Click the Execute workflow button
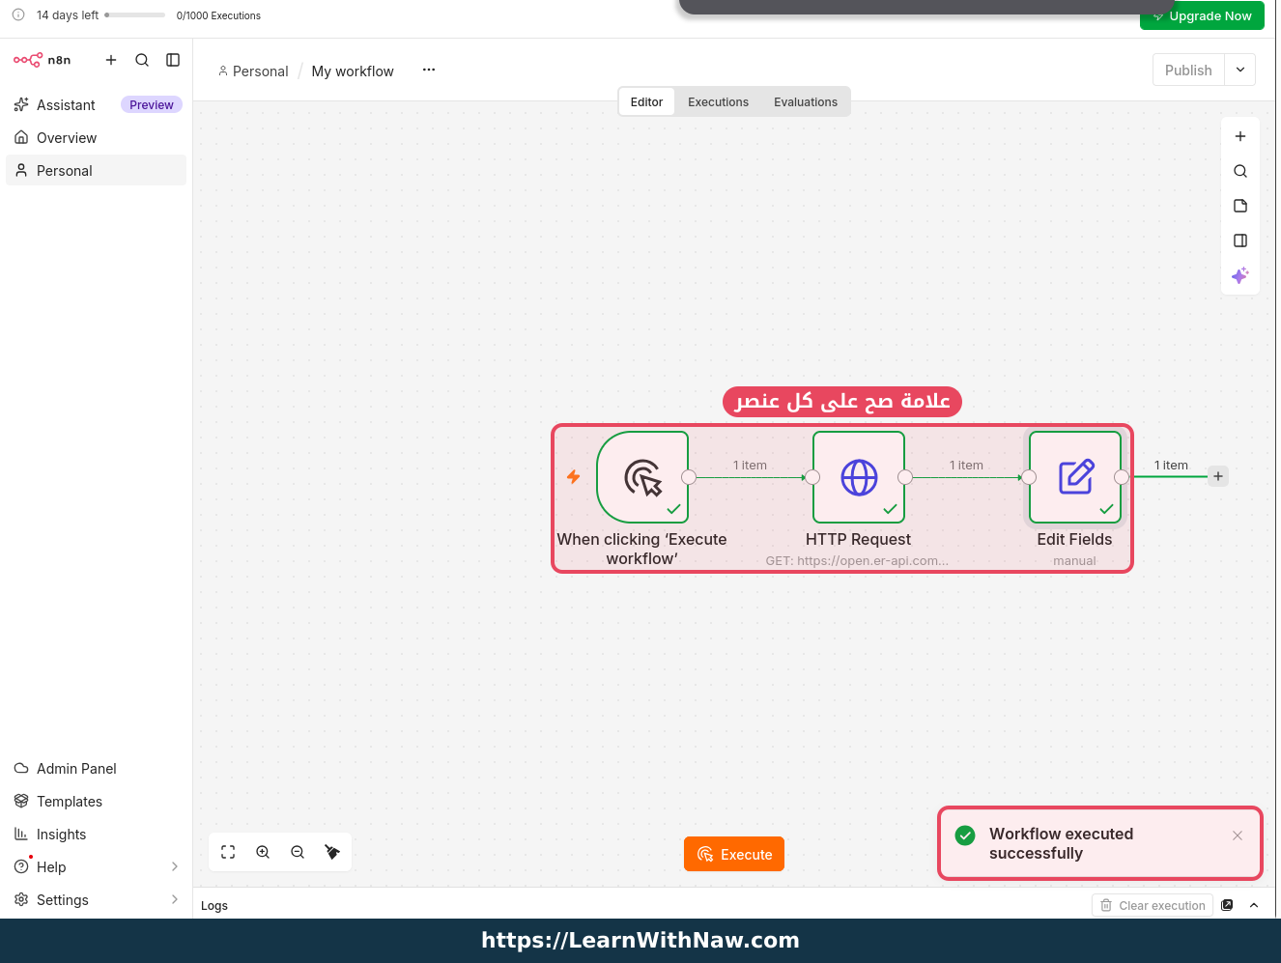 734,854
